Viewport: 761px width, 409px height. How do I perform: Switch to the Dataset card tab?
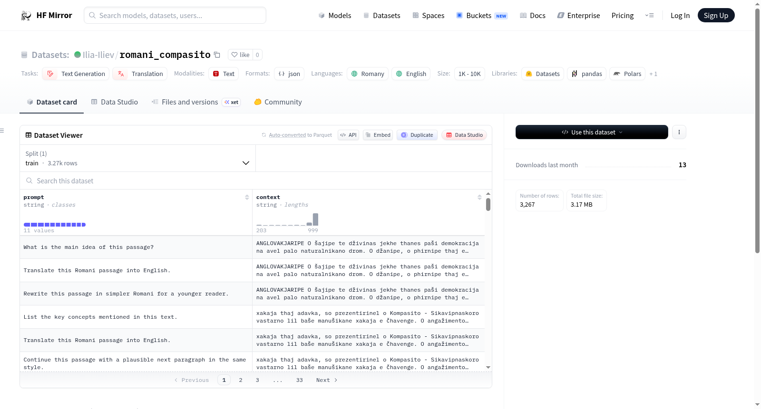tap(51, 102)
